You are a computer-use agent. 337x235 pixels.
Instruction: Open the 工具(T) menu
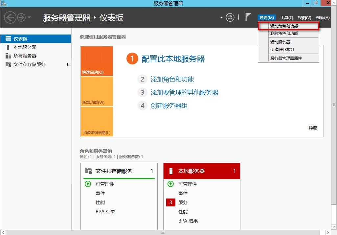coord(286,18)
